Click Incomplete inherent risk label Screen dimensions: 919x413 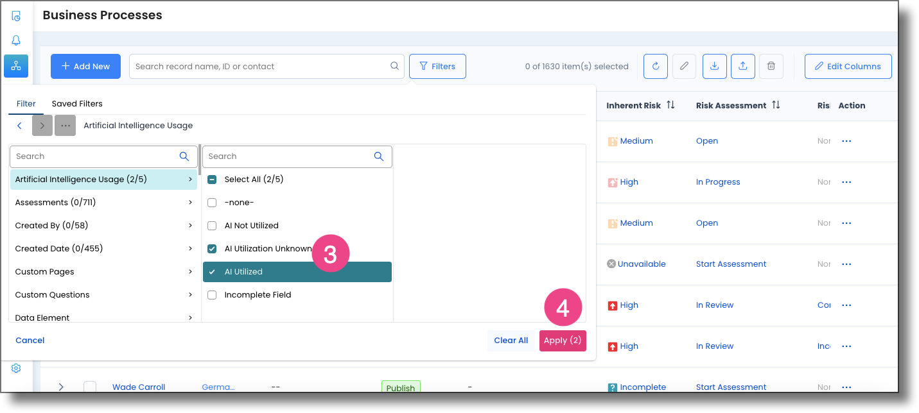643,387
